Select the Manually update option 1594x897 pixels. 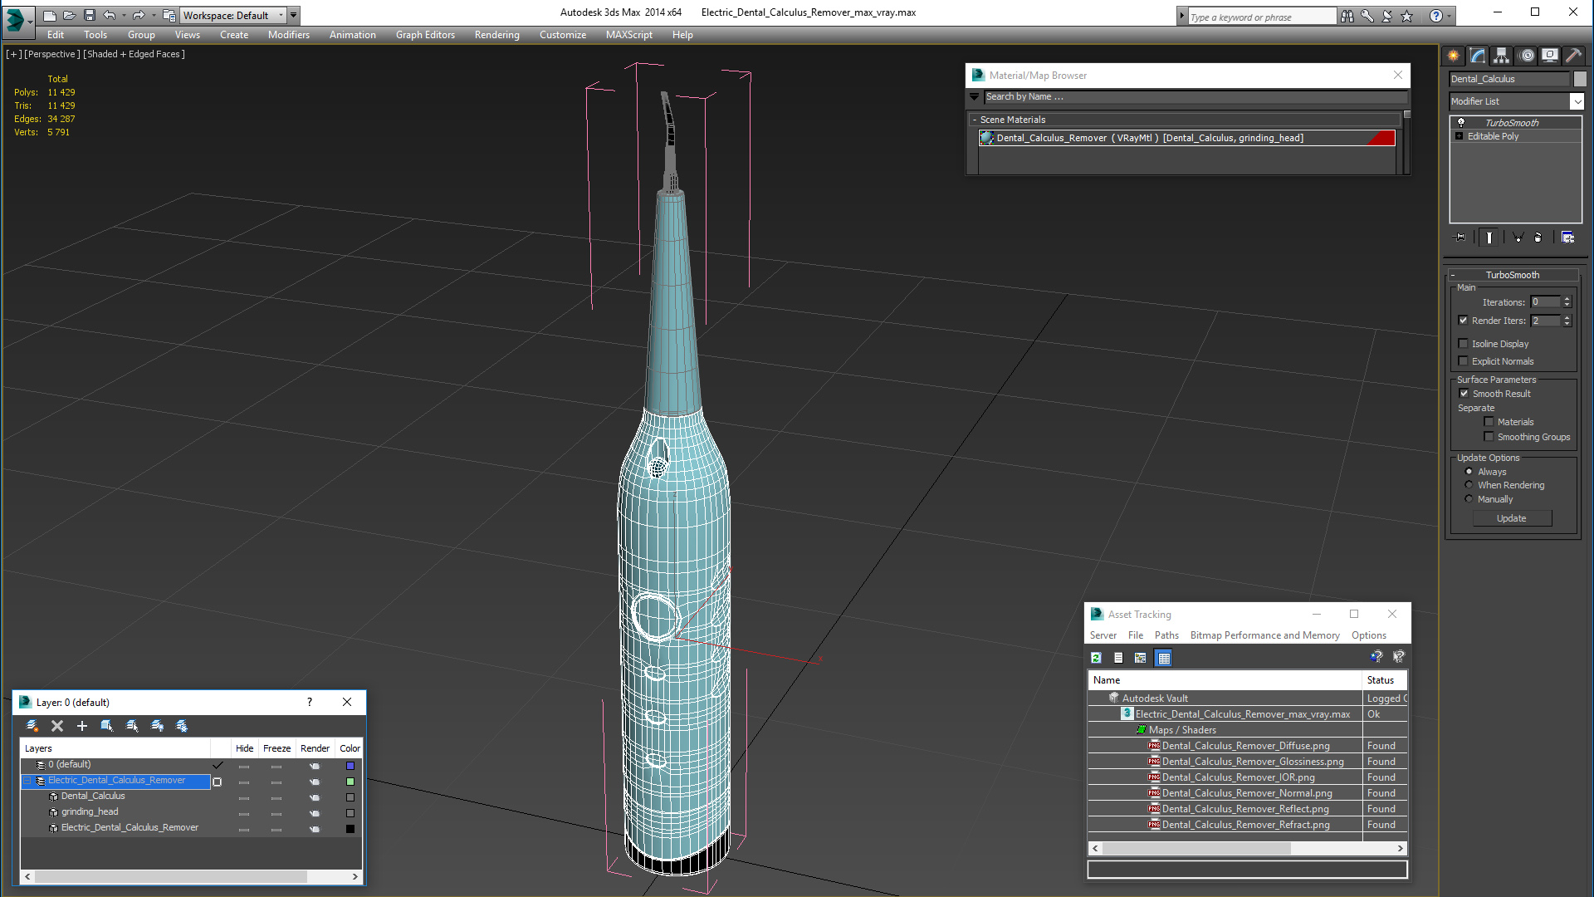1469,499
